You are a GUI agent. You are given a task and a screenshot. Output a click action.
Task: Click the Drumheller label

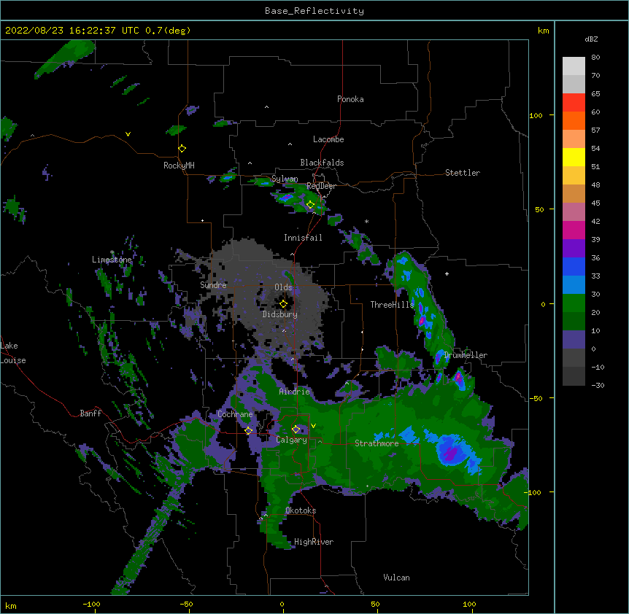[x=466, y=355]
